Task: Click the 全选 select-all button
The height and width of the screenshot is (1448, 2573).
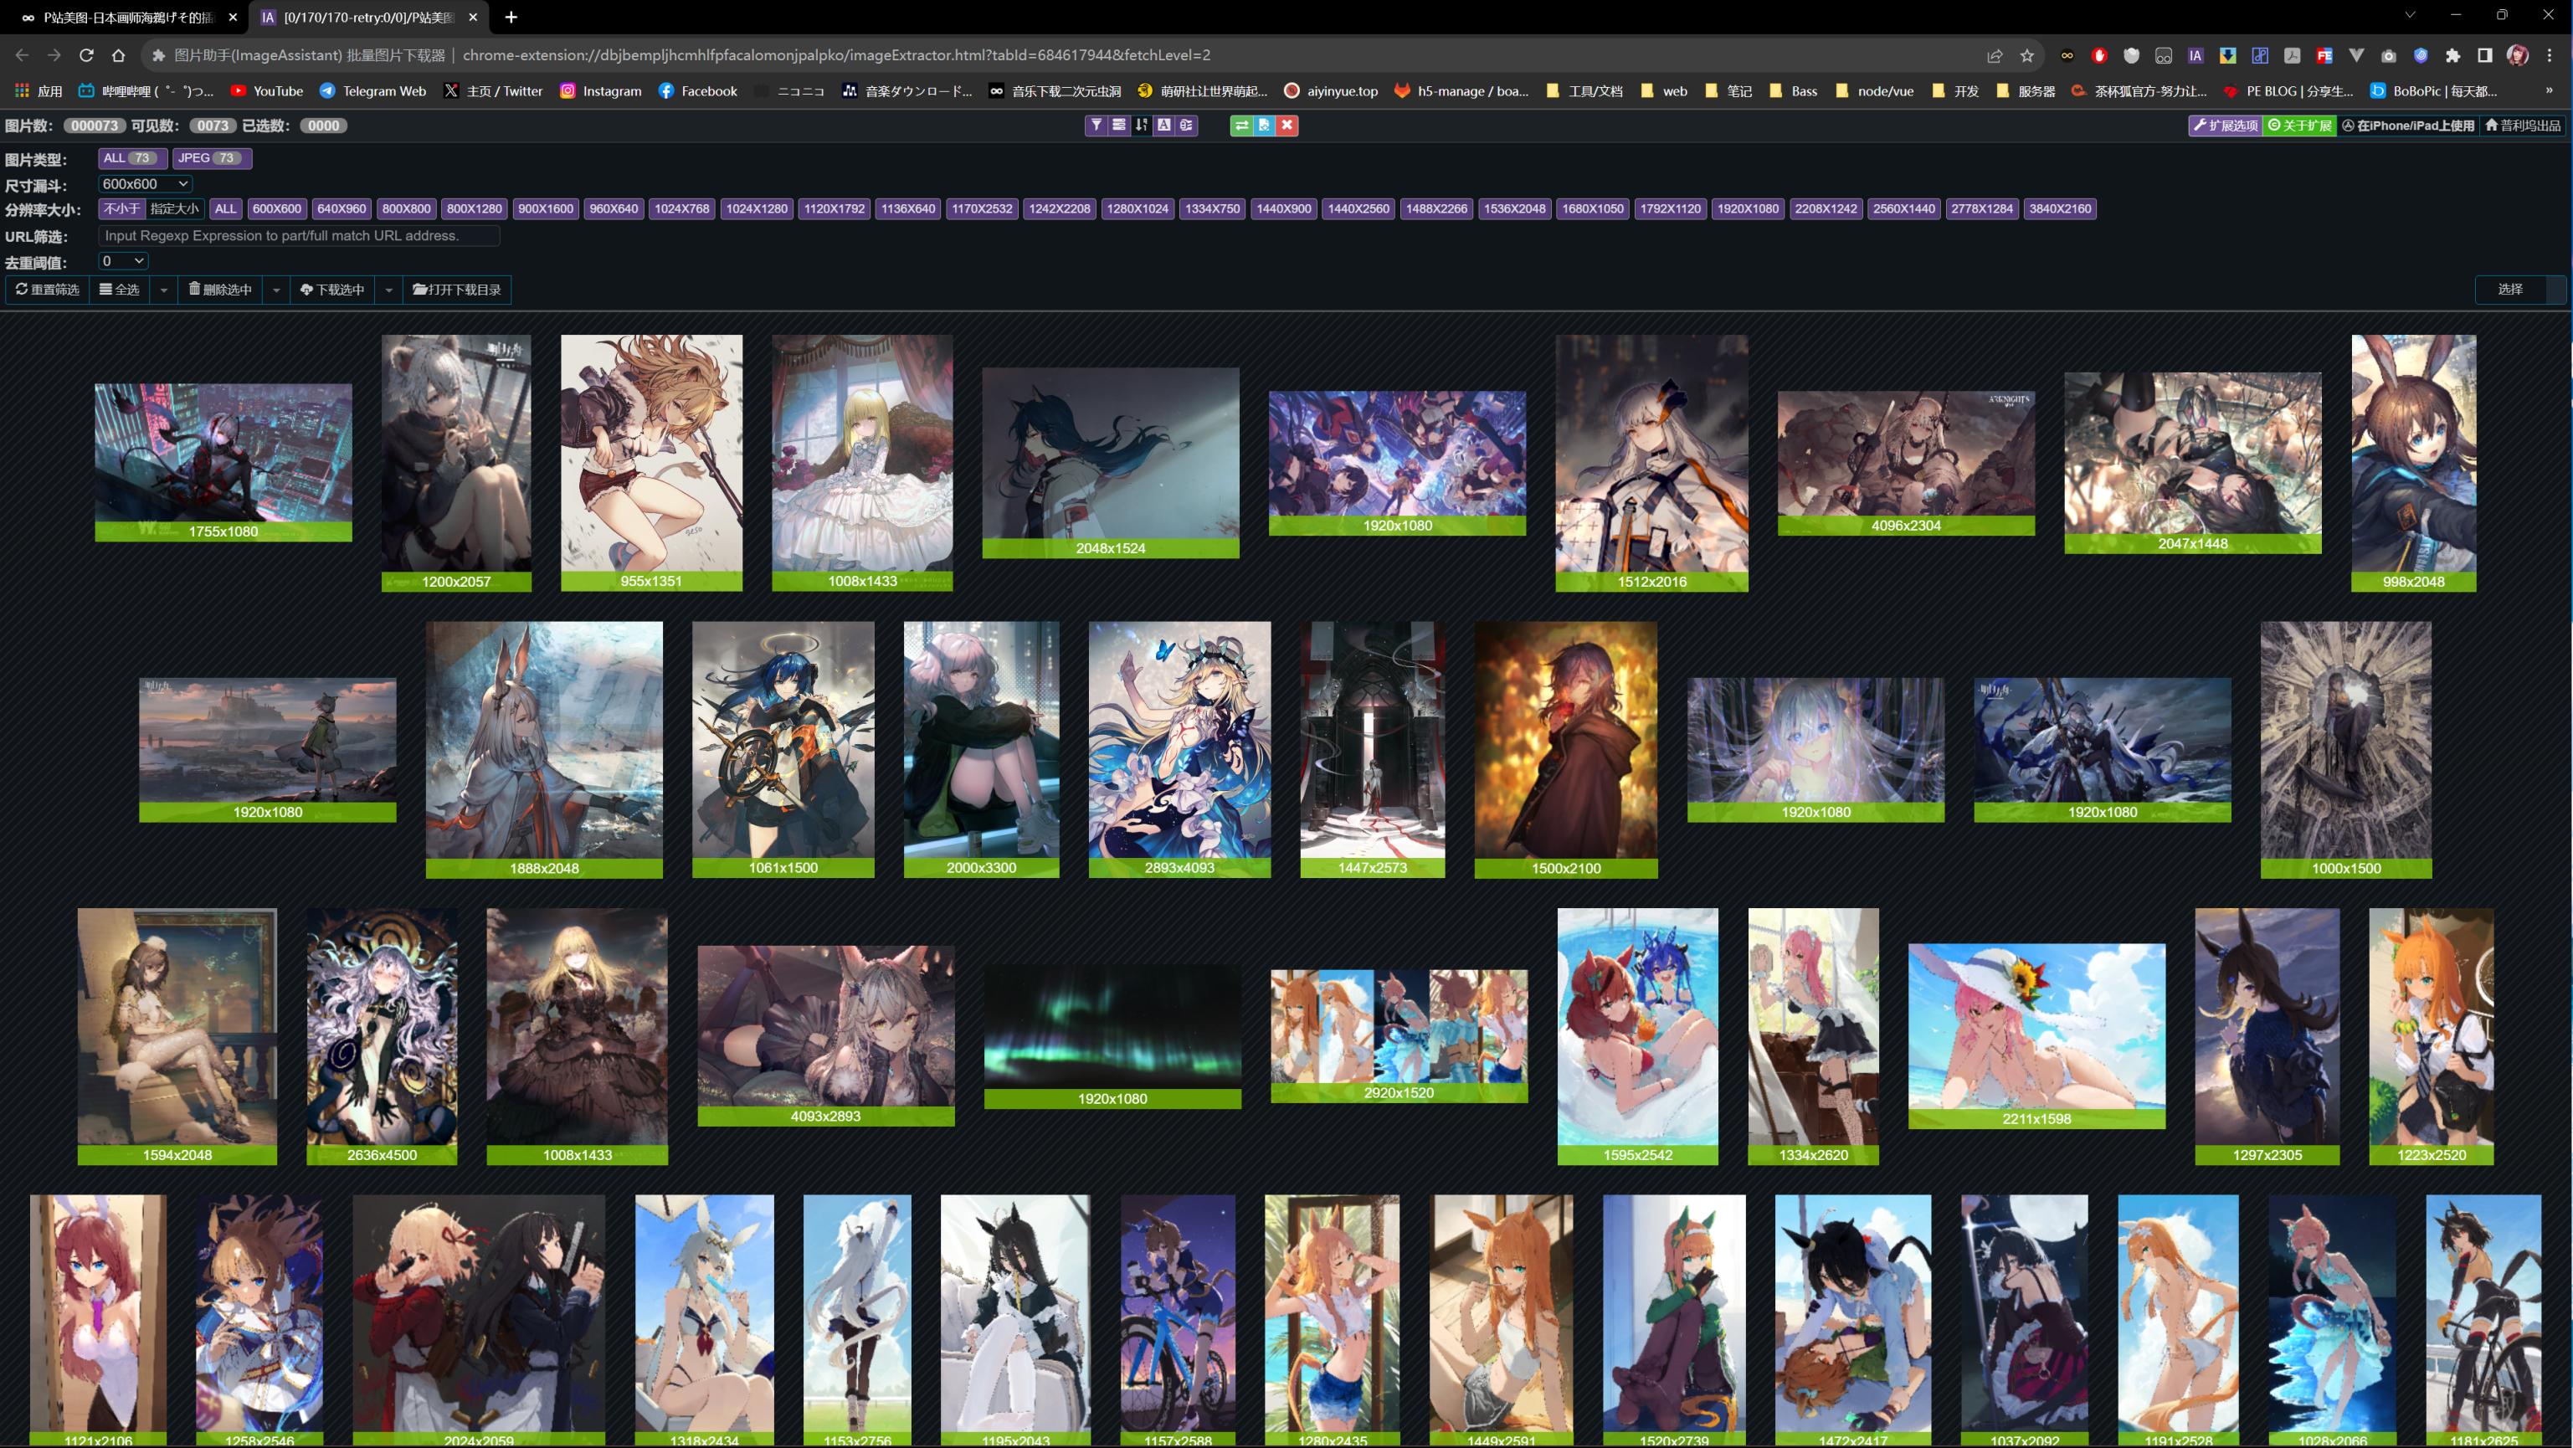Action: point(119,290)
